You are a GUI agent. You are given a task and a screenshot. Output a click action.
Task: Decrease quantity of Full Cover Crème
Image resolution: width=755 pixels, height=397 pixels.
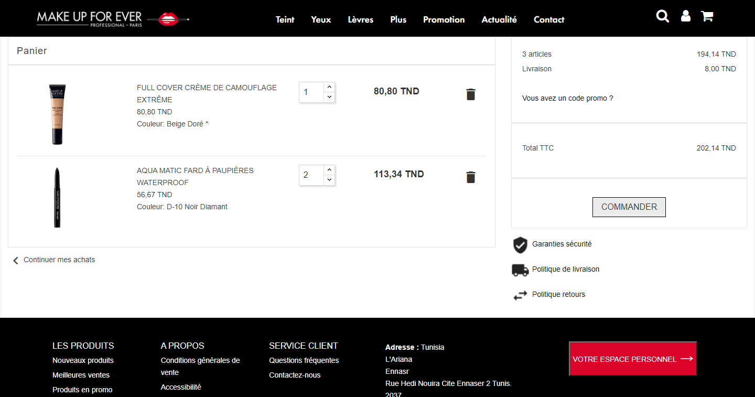pos(329,97)
